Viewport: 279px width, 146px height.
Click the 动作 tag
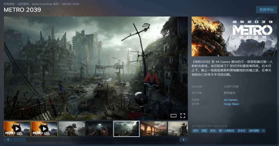[x=196, y=131]
